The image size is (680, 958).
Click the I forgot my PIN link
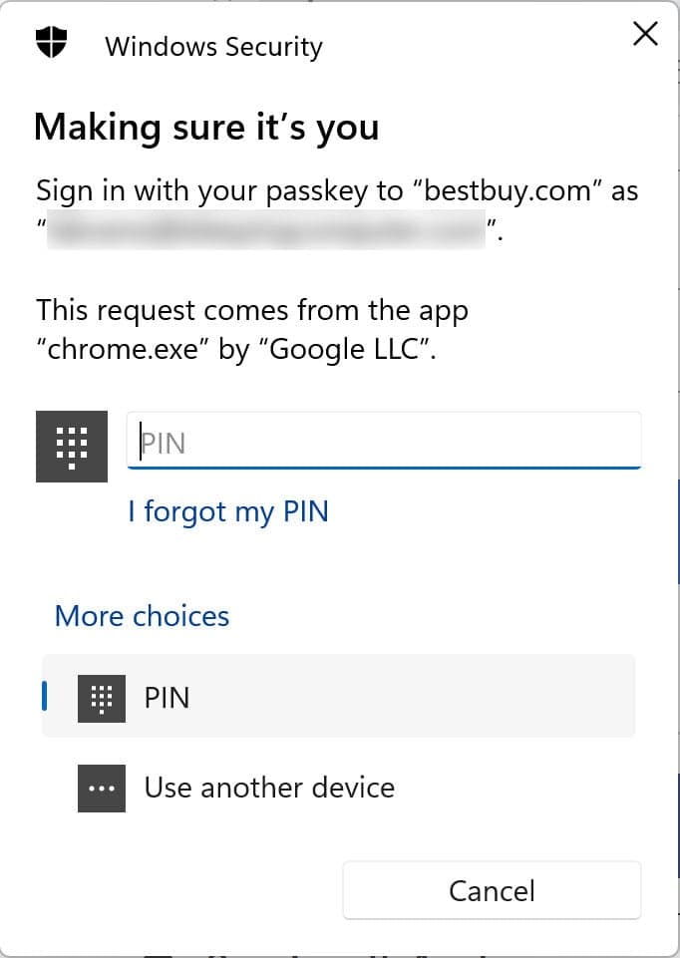[x=228, y=511]
